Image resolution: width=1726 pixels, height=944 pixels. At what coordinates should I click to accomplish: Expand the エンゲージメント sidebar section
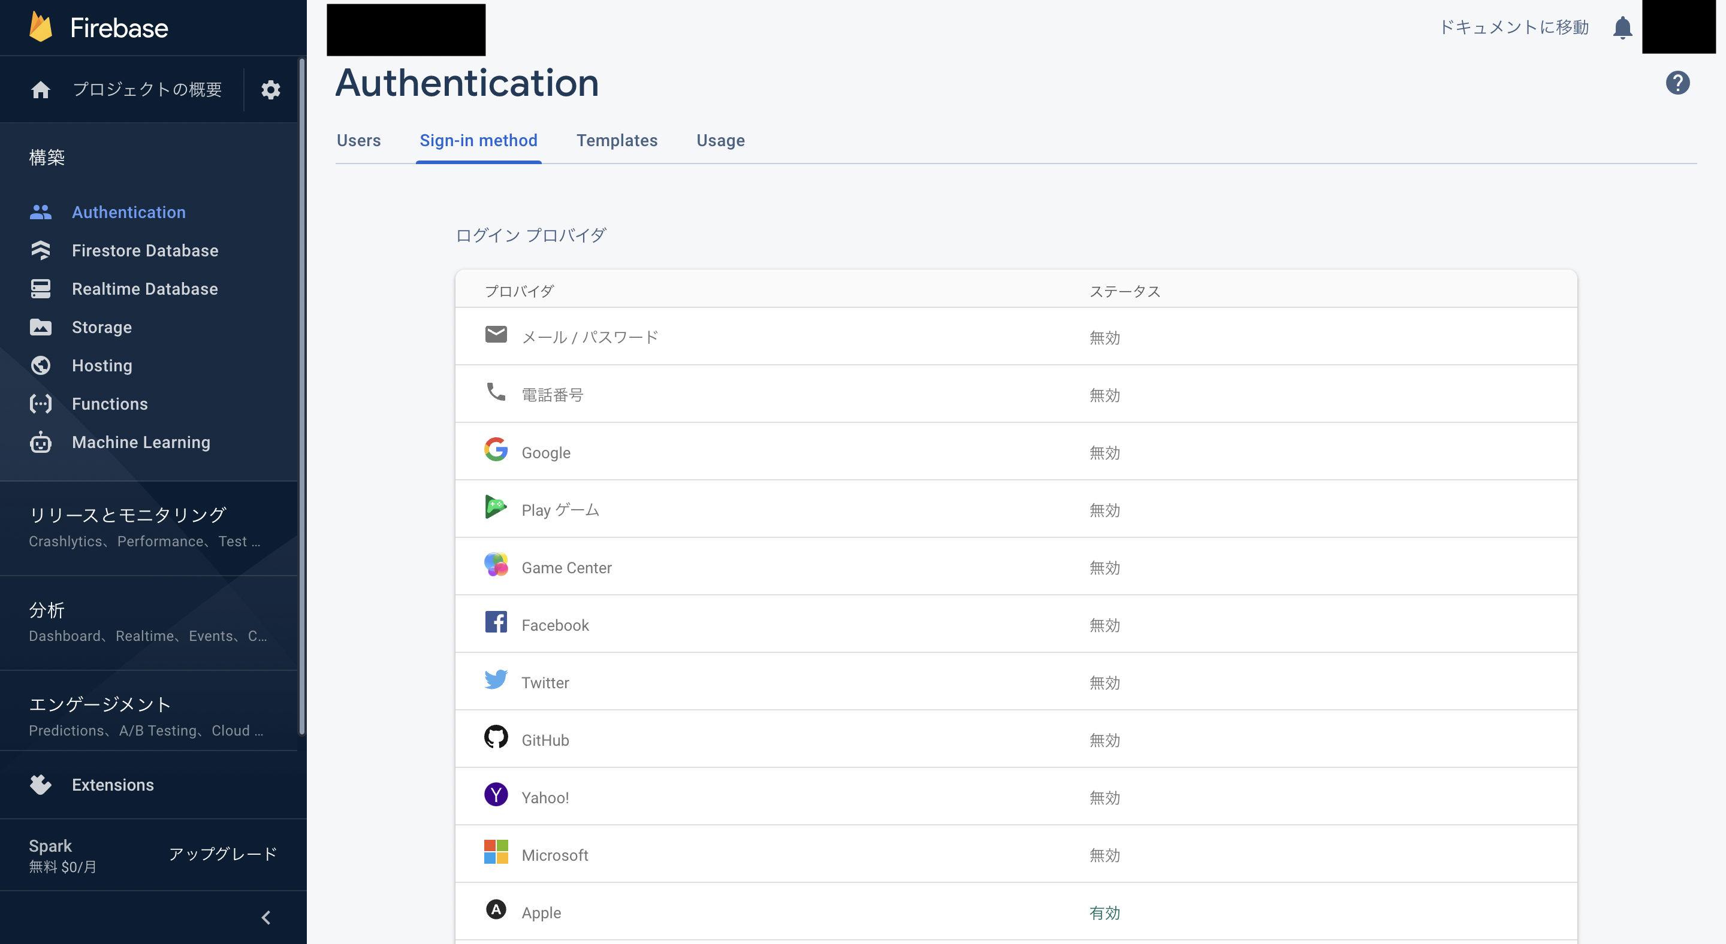click(101, 704)
